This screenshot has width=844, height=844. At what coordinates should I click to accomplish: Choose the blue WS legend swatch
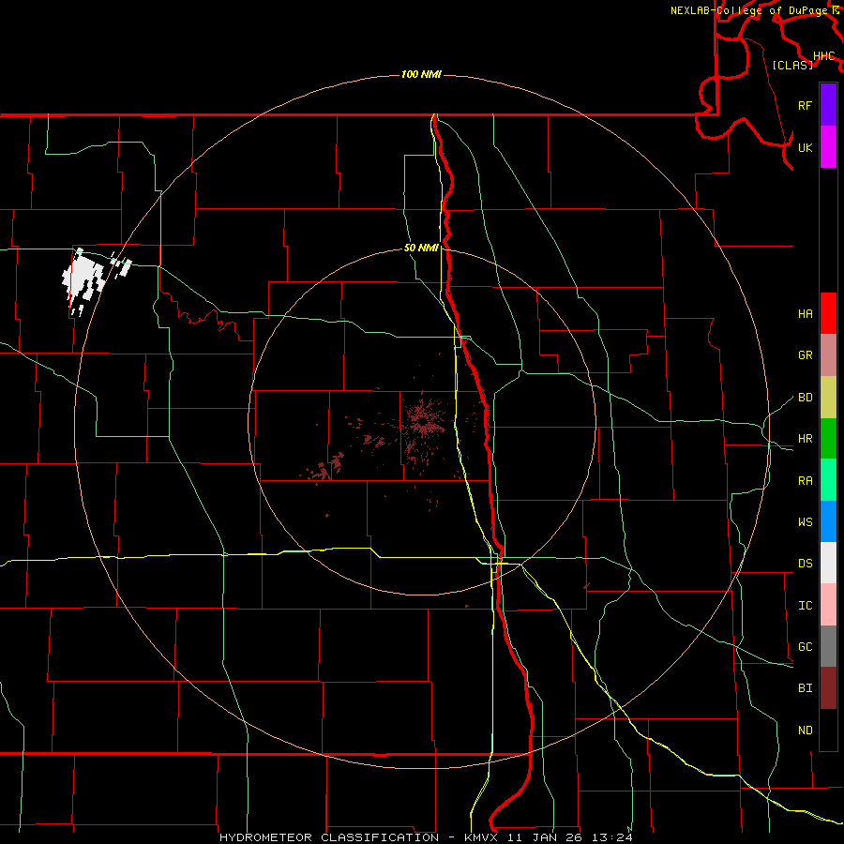828,521
